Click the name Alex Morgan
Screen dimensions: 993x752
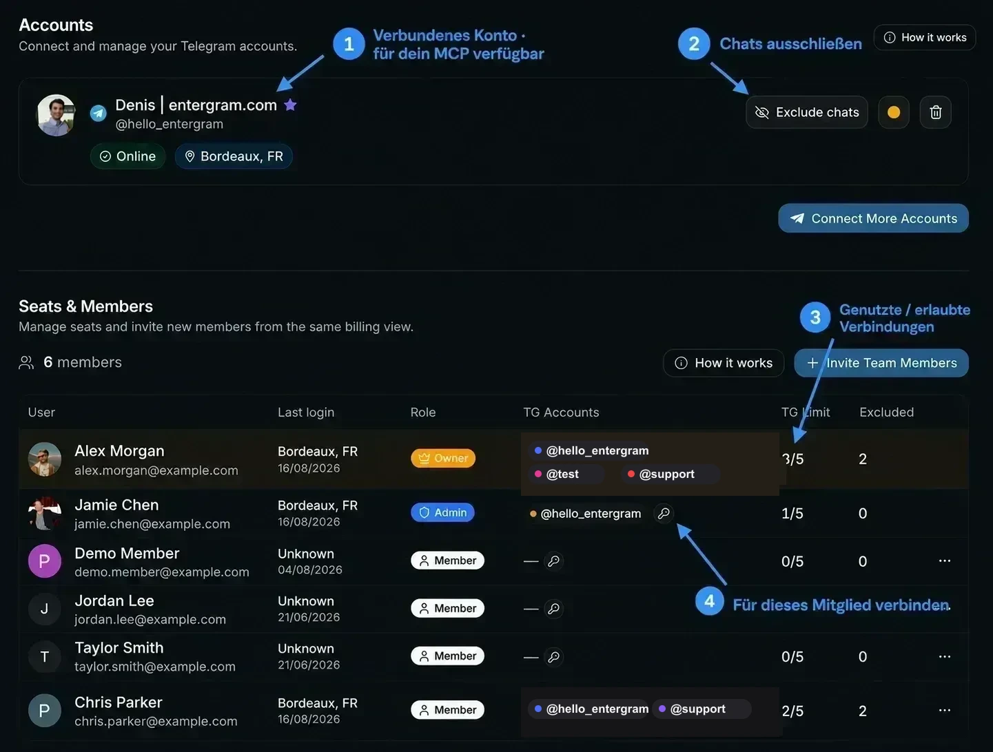point(120,451)
